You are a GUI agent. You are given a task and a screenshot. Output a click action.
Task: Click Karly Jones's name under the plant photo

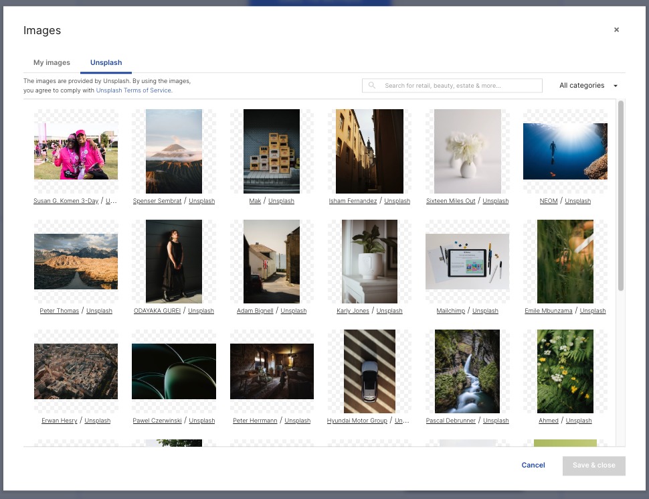click(353, 311)
